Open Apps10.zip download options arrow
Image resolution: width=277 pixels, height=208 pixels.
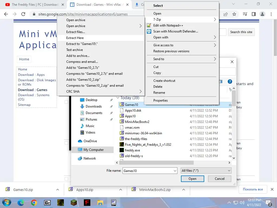120,190
